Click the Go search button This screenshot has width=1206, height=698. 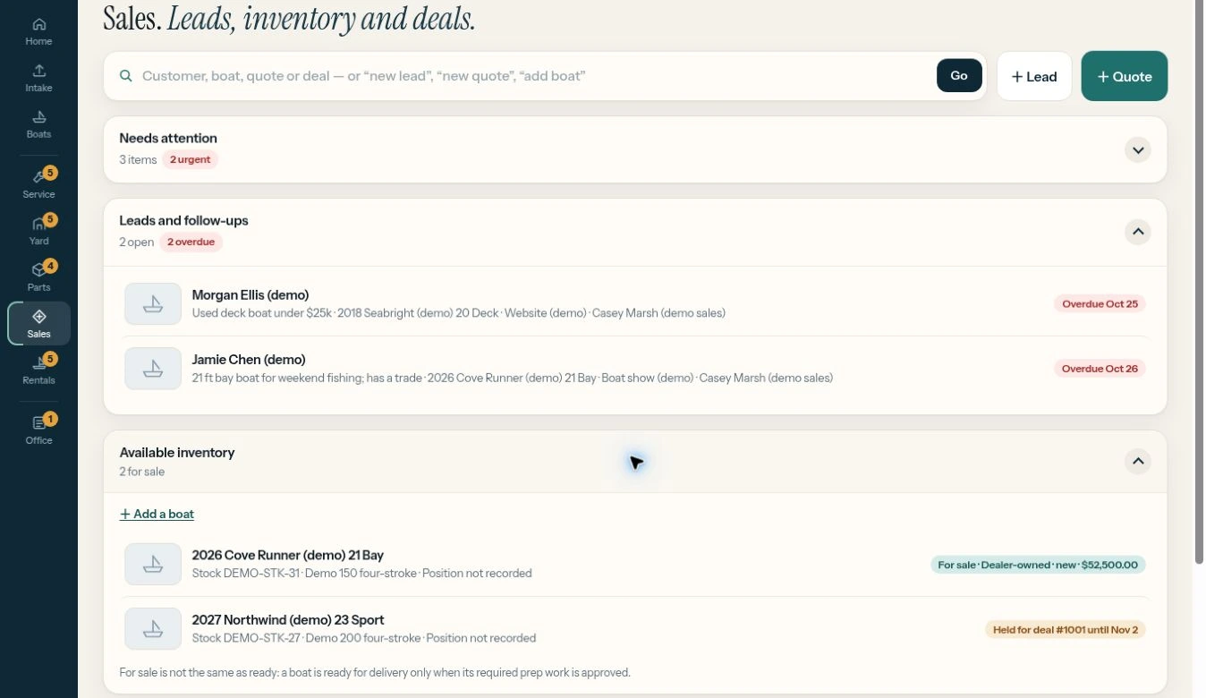[x=959, y=76]
